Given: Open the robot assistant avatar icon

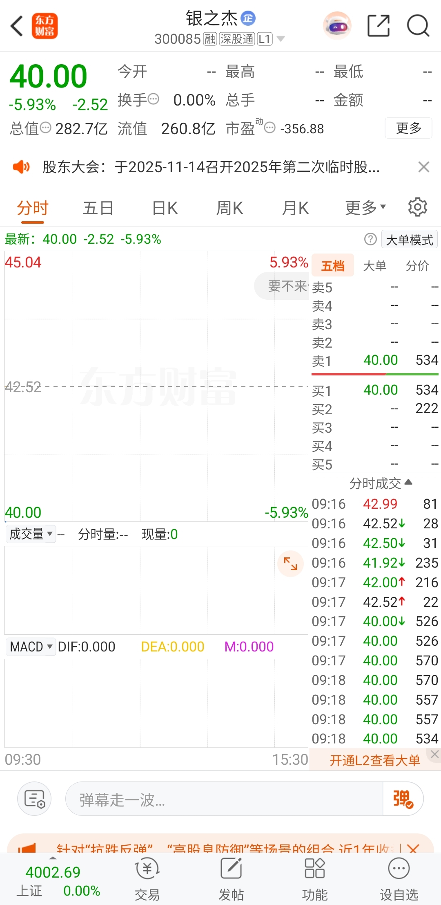Looking at the screenshot, I should coord(337,26).
